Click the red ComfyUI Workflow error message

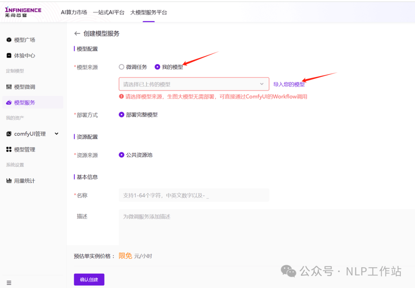click(216, 97)
